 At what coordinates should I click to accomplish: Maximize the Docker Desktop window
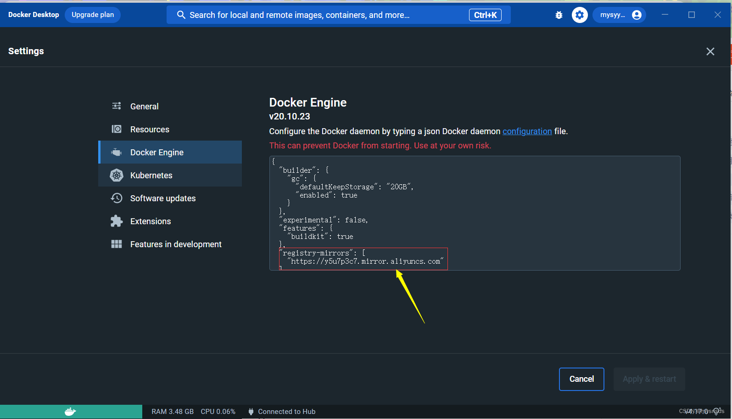click(x=692, y=15)
